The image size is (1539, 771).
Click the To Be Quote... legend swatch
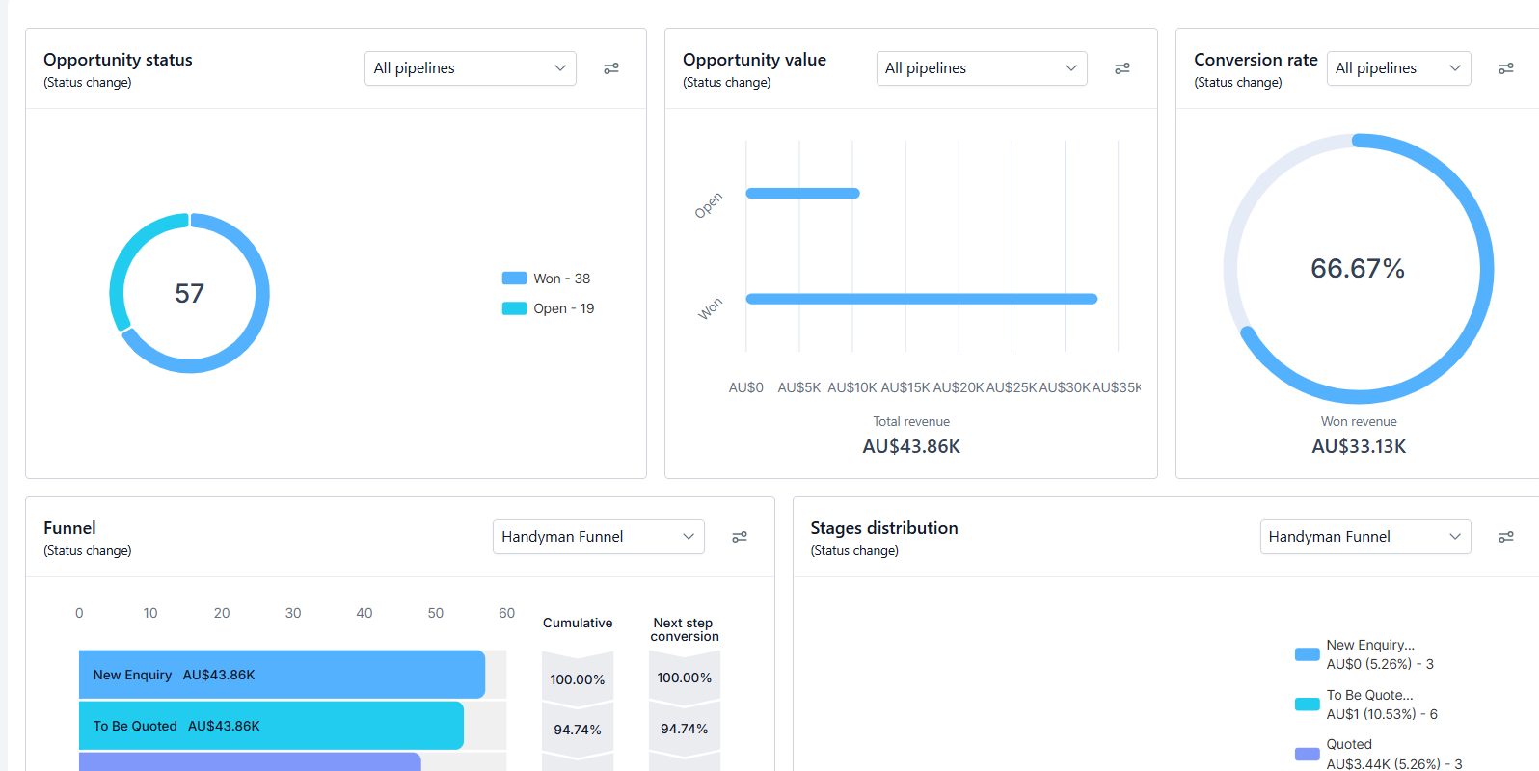tap(1308, 705)
